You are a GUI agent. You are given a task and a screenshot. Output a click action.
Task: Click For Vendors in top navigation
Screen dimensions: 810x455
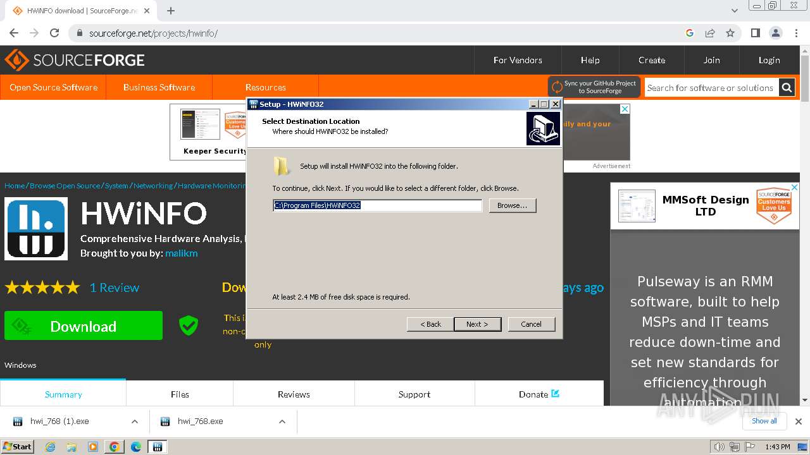click(518, 60)
